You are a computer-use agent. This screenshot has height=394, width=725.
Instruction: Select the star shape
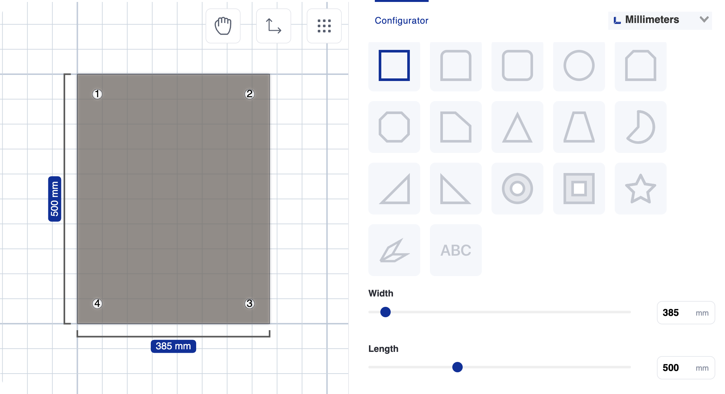(641, 189)
